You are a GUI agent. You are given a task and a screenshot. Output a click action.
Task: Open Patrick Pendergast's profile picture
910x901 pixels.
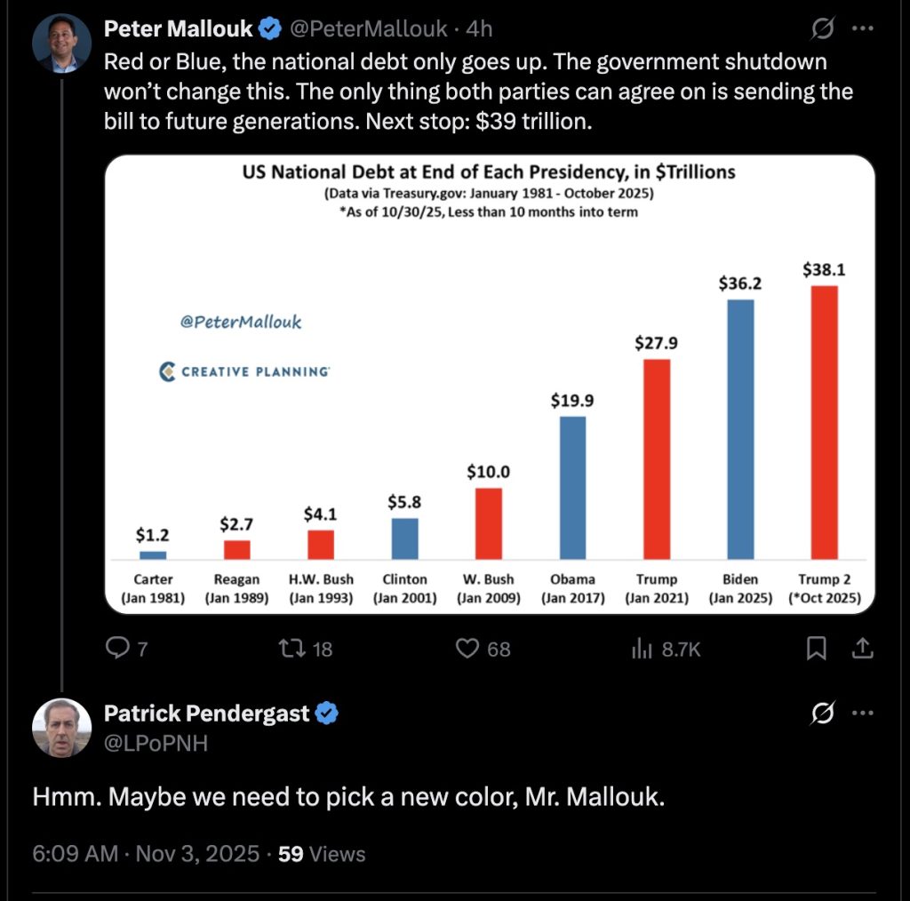62,728
